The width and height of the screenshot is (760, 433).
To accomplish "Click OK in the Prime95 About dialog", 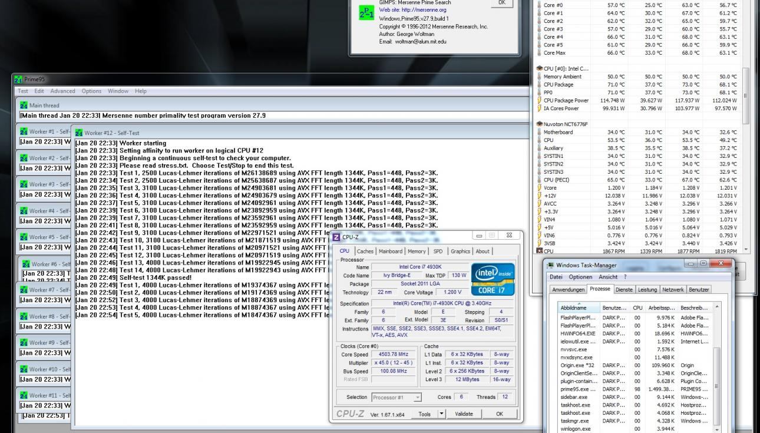I will click(502, 2).
